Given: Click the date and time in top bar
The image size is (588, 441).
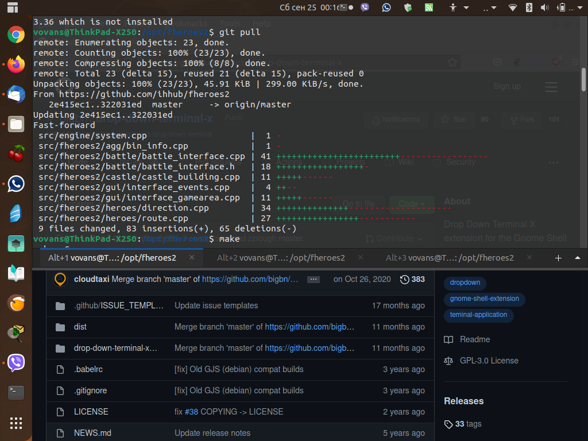Looking at the screenshot, I should coord(309,7).
